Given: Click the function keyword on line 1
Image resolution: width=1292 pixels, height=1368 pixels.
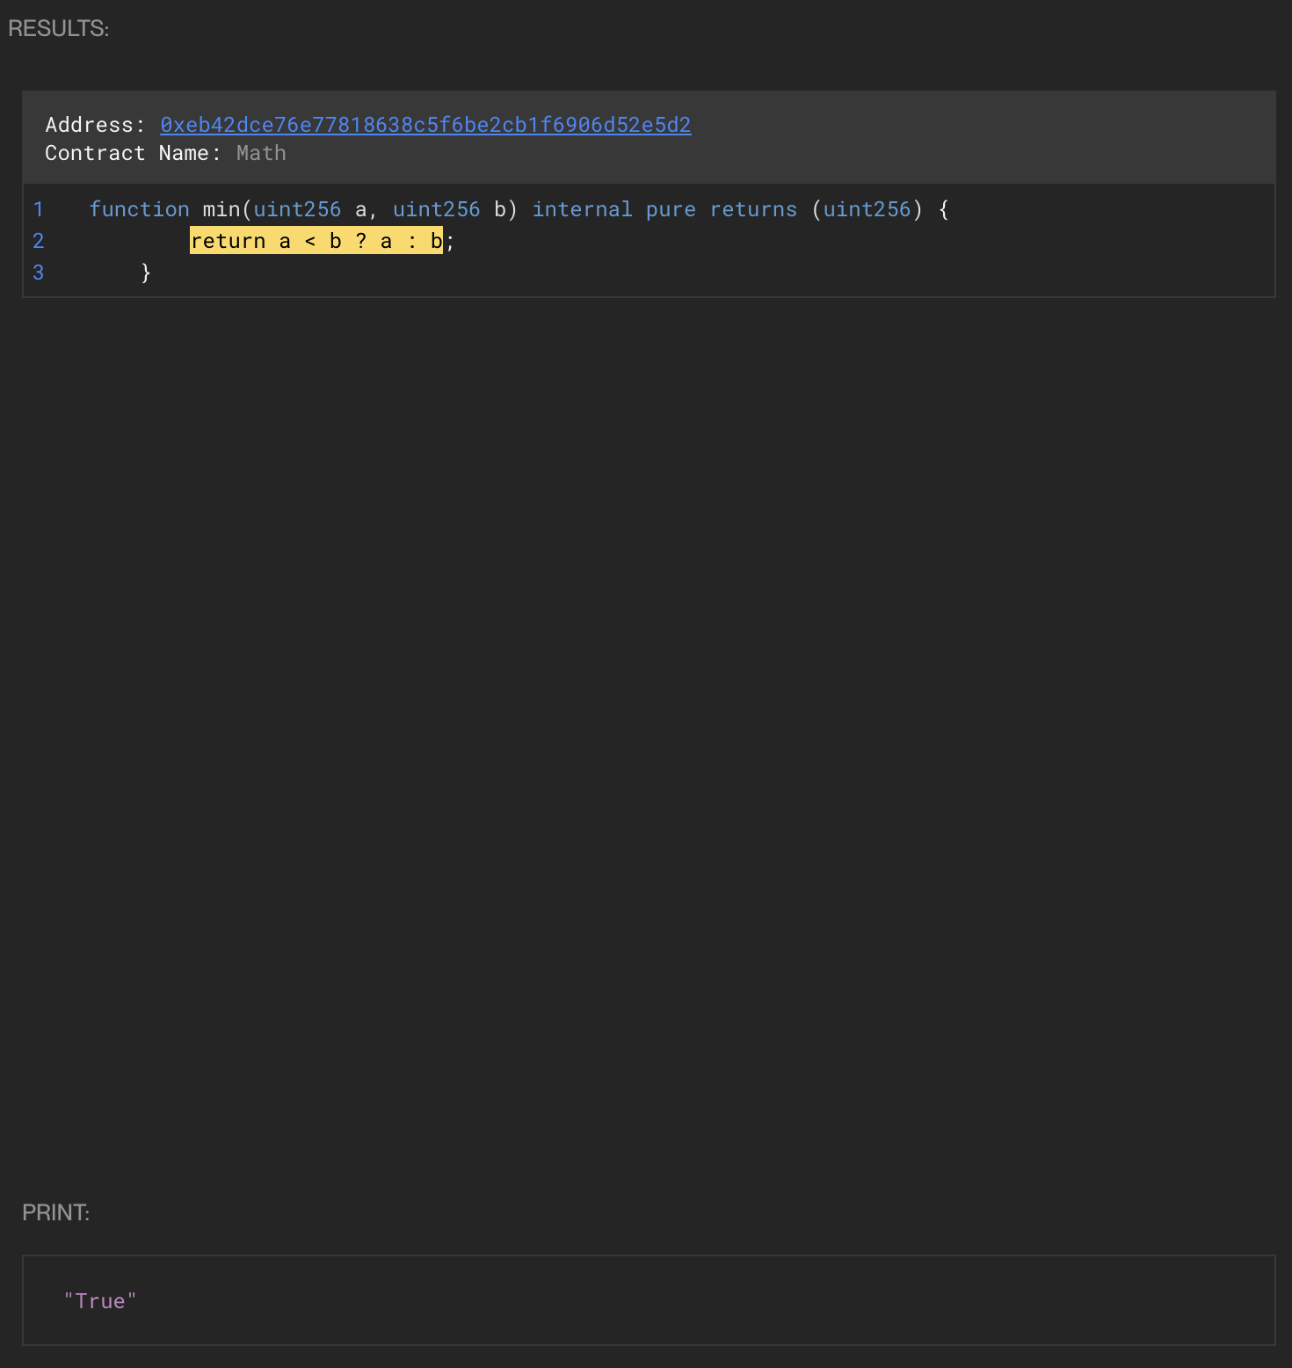Looking at the screenshot, I should [139, 209].
